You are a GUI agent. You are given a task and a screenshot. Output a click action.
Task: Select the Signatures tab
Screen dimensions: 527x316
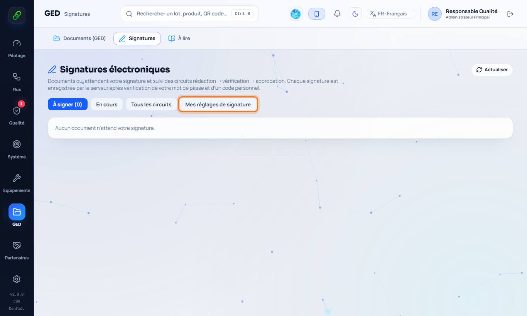click(137, 39)
